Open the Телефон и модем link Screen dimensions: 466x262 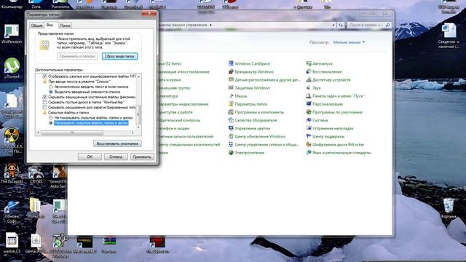pyautogui.click(x=174, y=128)
